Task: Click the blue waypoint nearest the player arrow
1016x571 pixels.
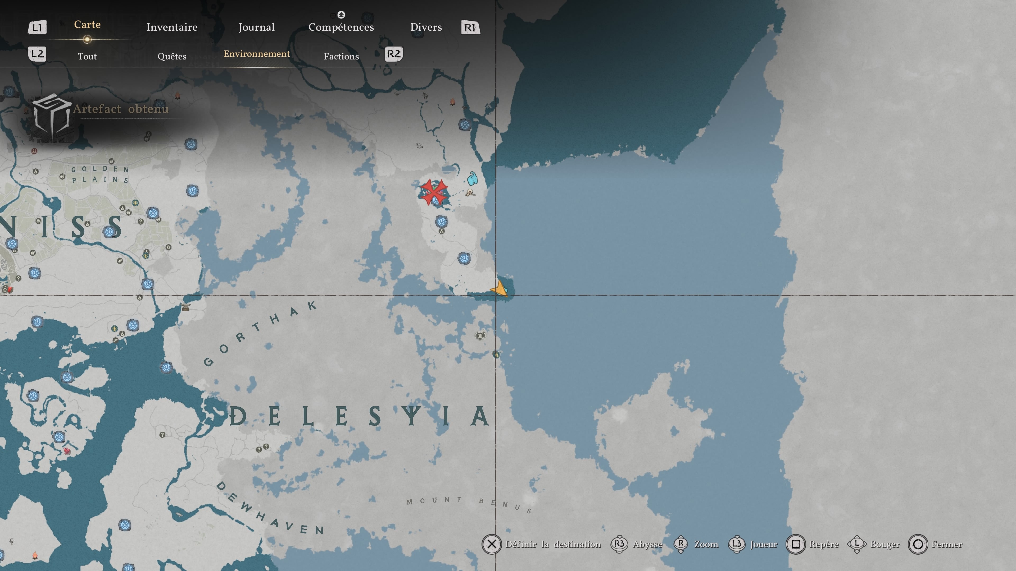Action: [464, 258]
